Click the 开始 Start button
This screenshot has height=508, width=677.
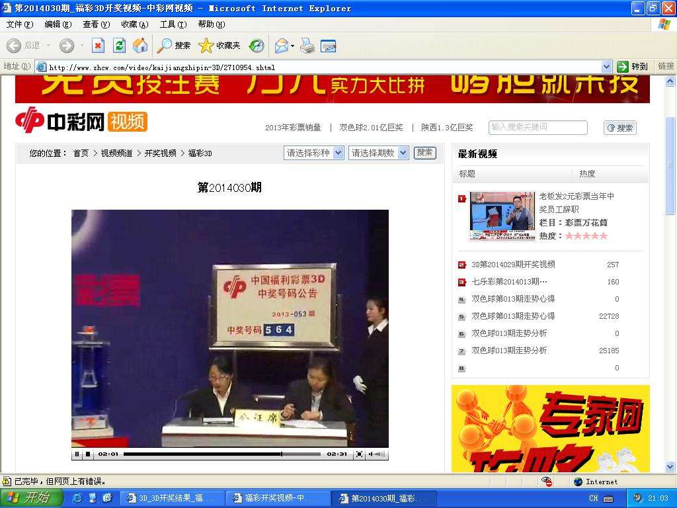pos(31,498)
